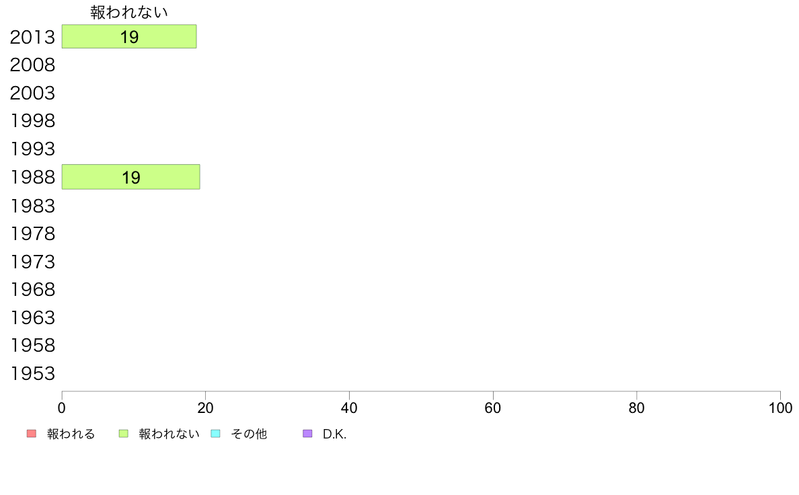
Task: Click the 1973 year label
Action: tap(32, 262)
